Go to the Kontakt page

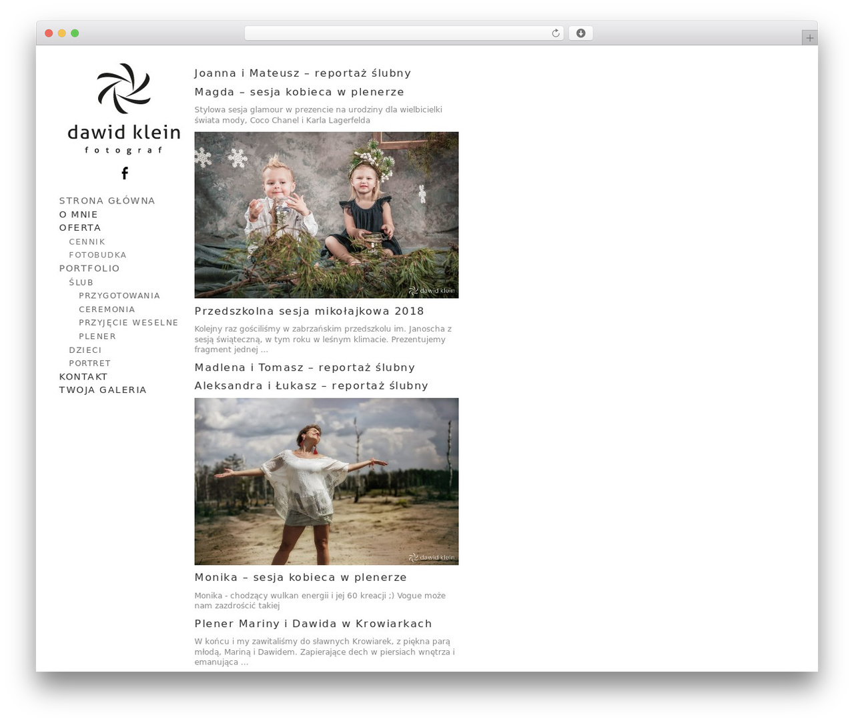click(83, 377)
